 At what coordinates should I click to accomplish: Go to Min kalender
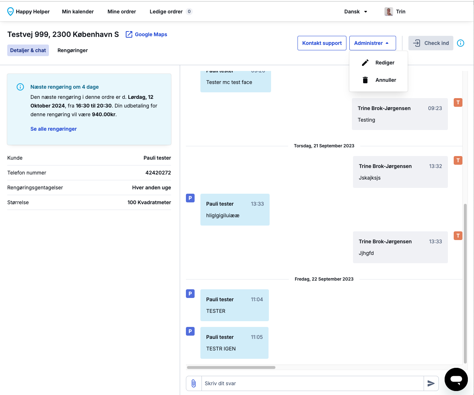pos(78,12)
